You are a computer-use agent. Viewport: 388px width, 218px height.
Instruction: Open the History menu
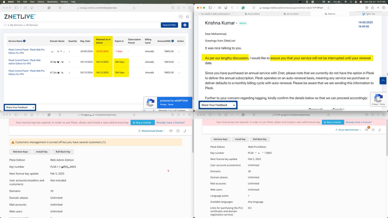[41, 2]
